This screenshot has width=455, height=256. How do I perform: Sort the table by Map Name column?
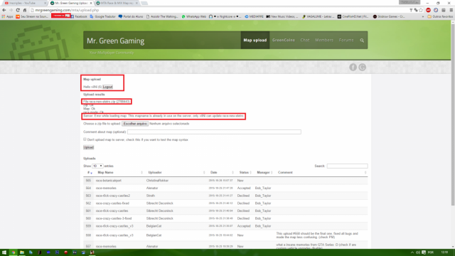tap(119, 172)
